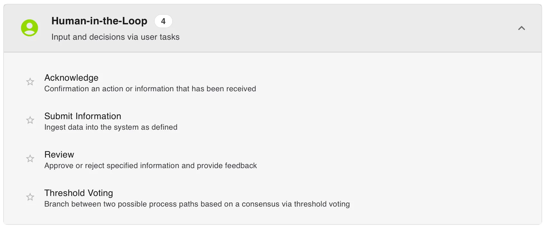The height and width of the screenshot is (228, 546).
Task: Mark Threshold Voting as favorite
Action: click(x=30, y=197)
